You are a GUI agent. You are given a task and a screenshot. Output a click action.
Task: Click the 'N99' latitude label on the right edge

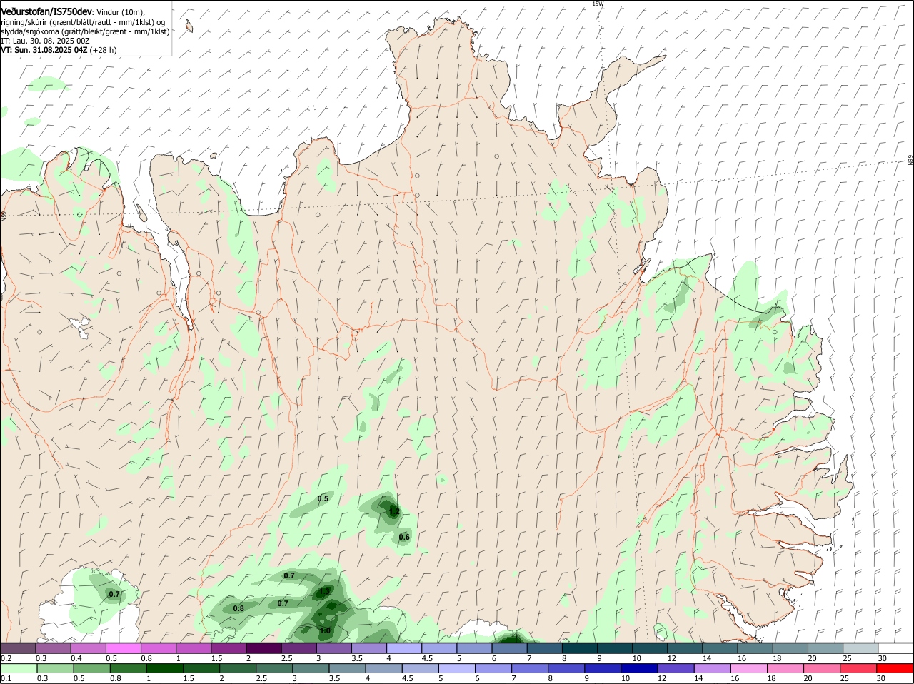[x=910, y=161]
